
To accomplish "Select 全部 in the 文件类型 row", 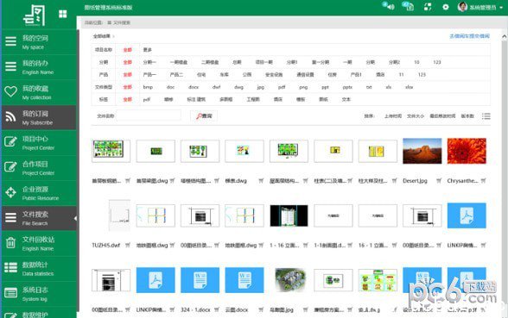I will pyautogui.click(x=128, y=87).
